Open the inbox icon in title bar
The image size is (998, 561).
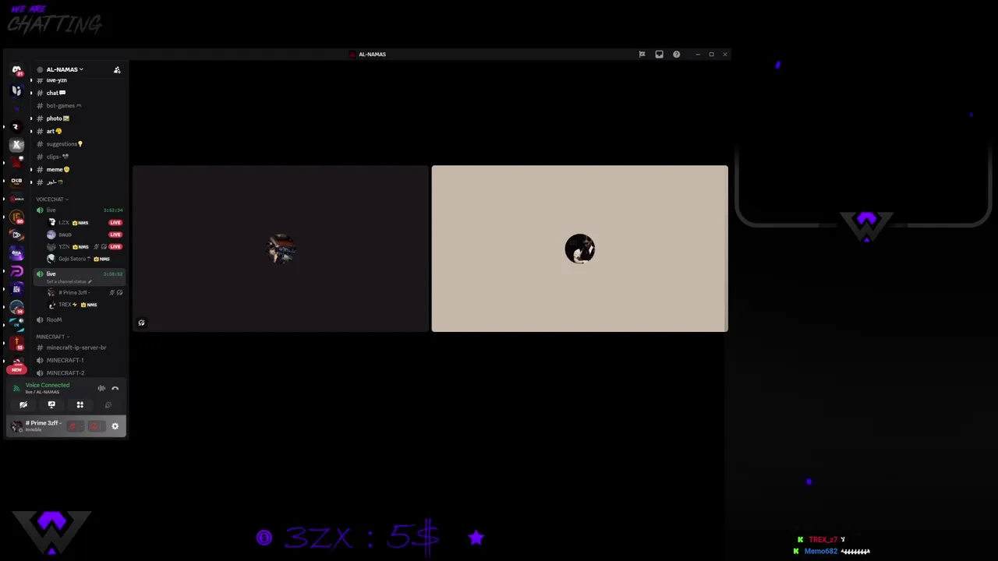click(659, 55)
